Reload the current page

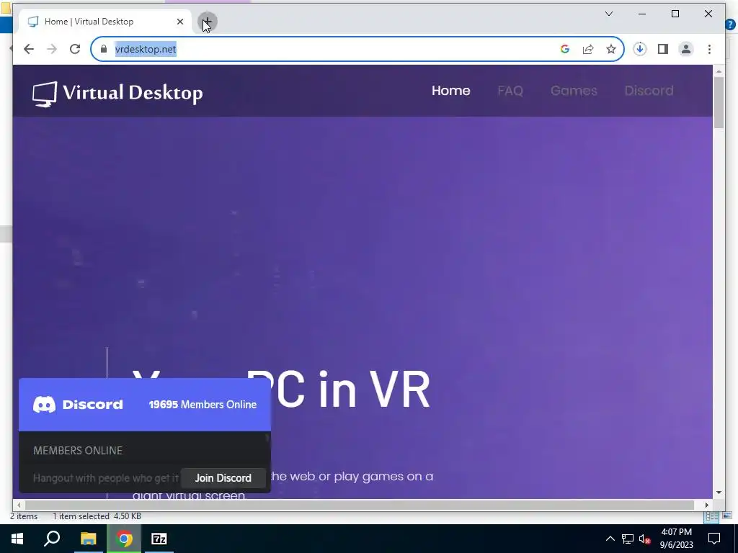click(x=75, y=49)
